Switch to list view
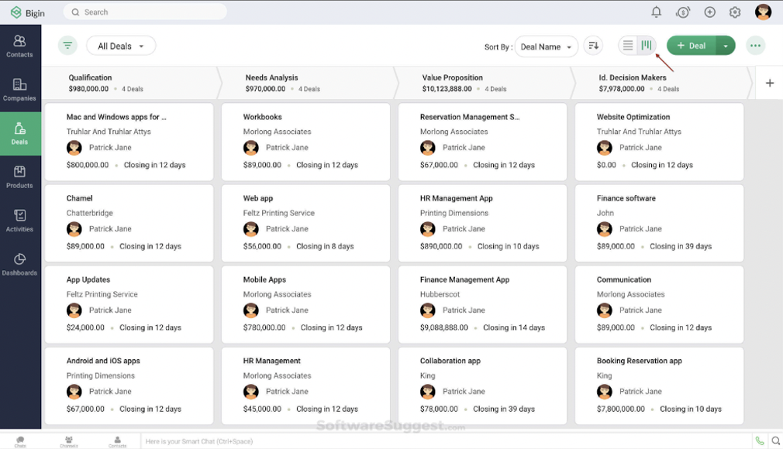Screen dimensions: 783x449 click(628, 46)
